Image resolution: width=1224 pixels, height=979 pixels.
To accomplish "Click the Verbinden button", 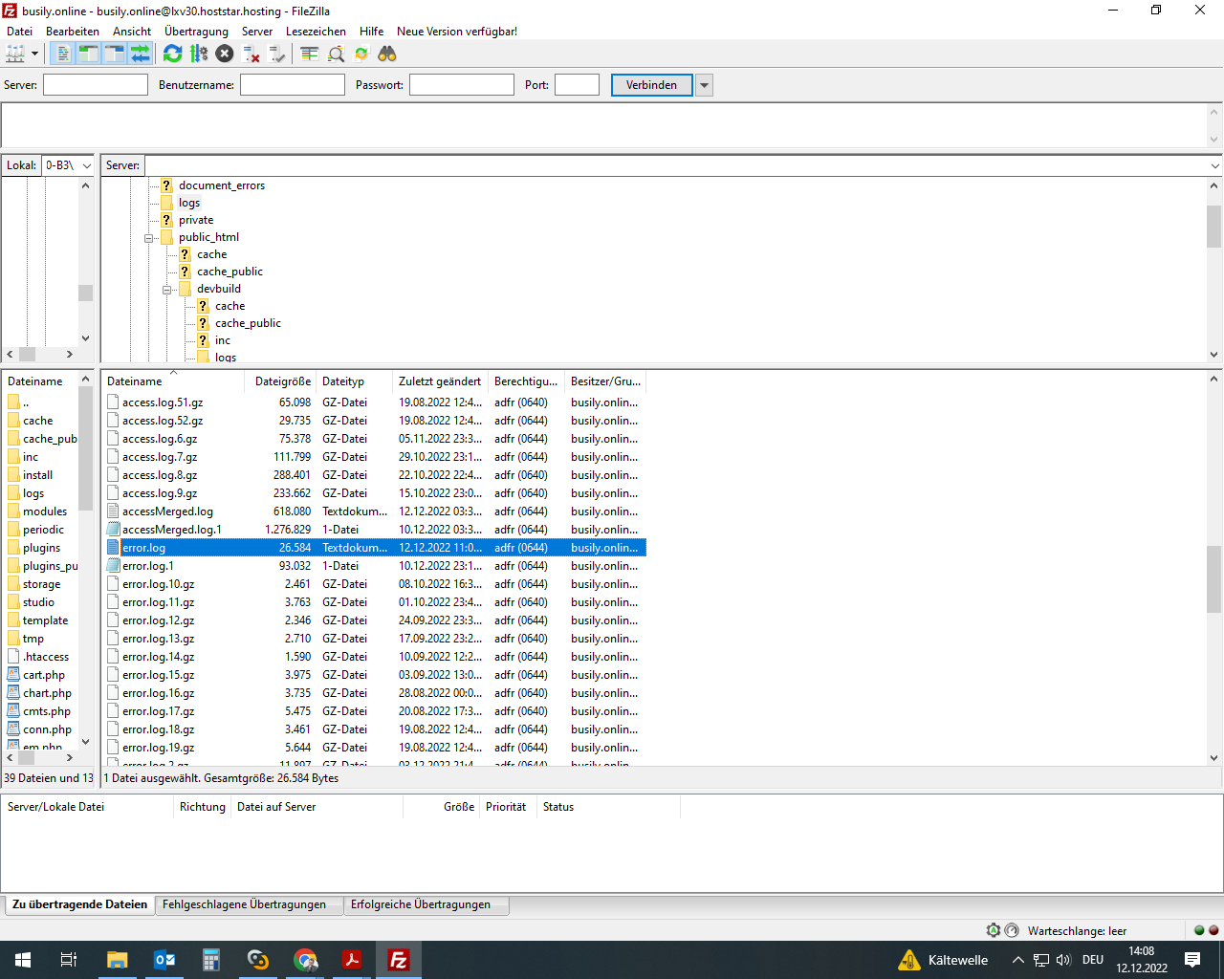I will (651, 85).
